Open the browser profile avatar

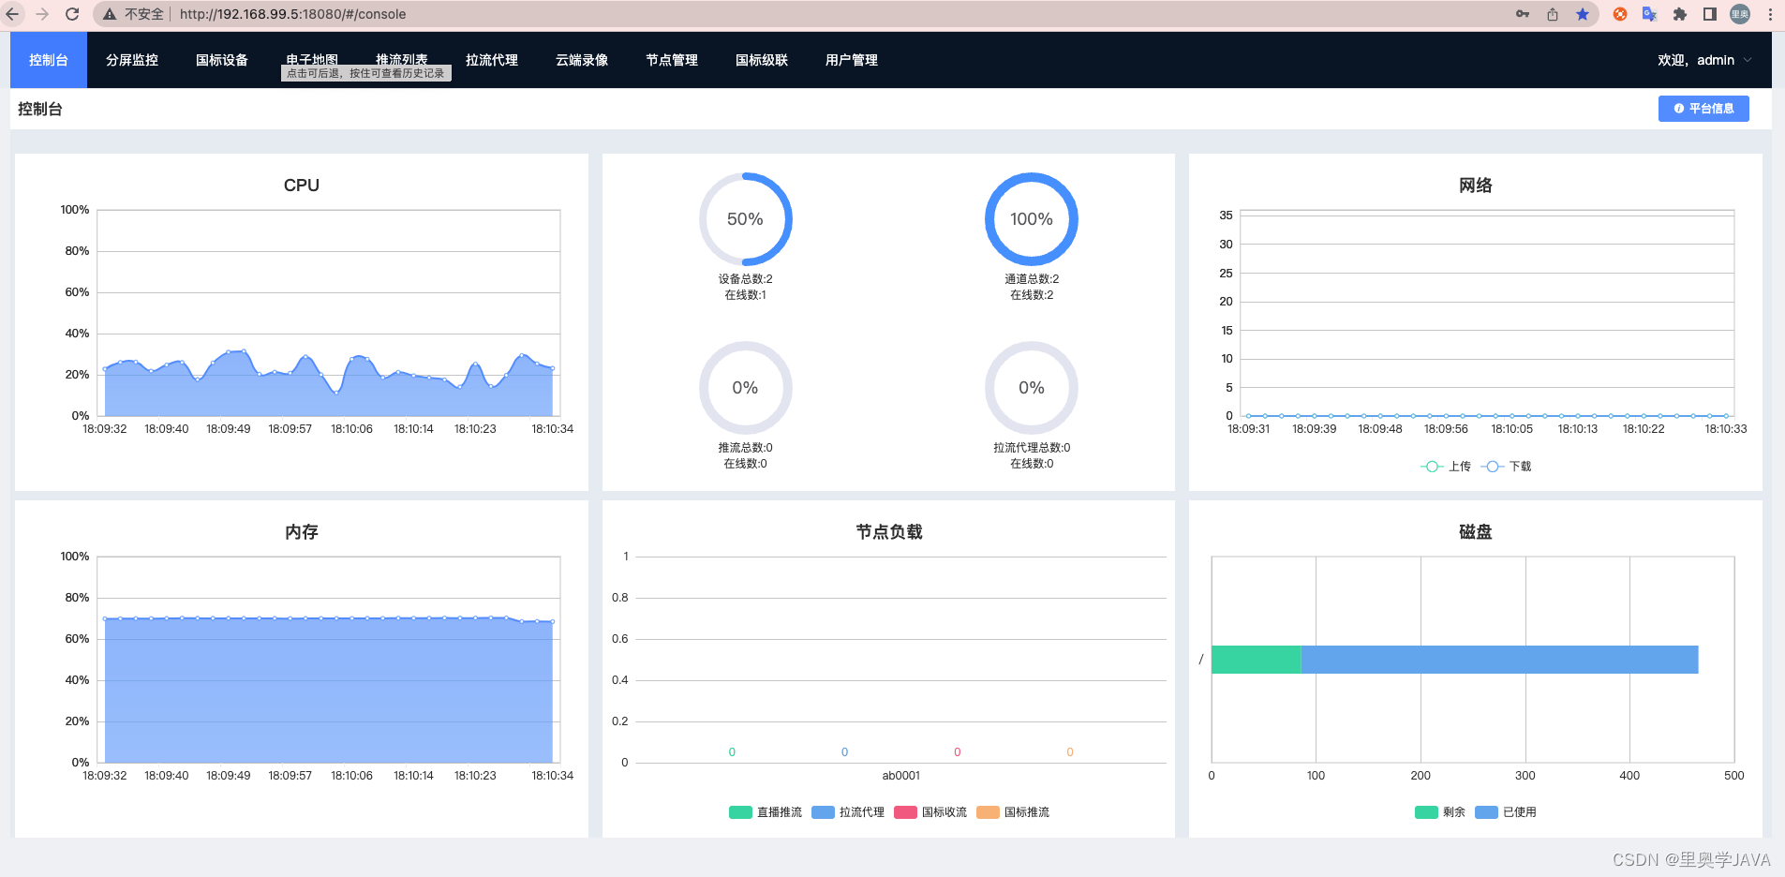tap(1740, 14)
